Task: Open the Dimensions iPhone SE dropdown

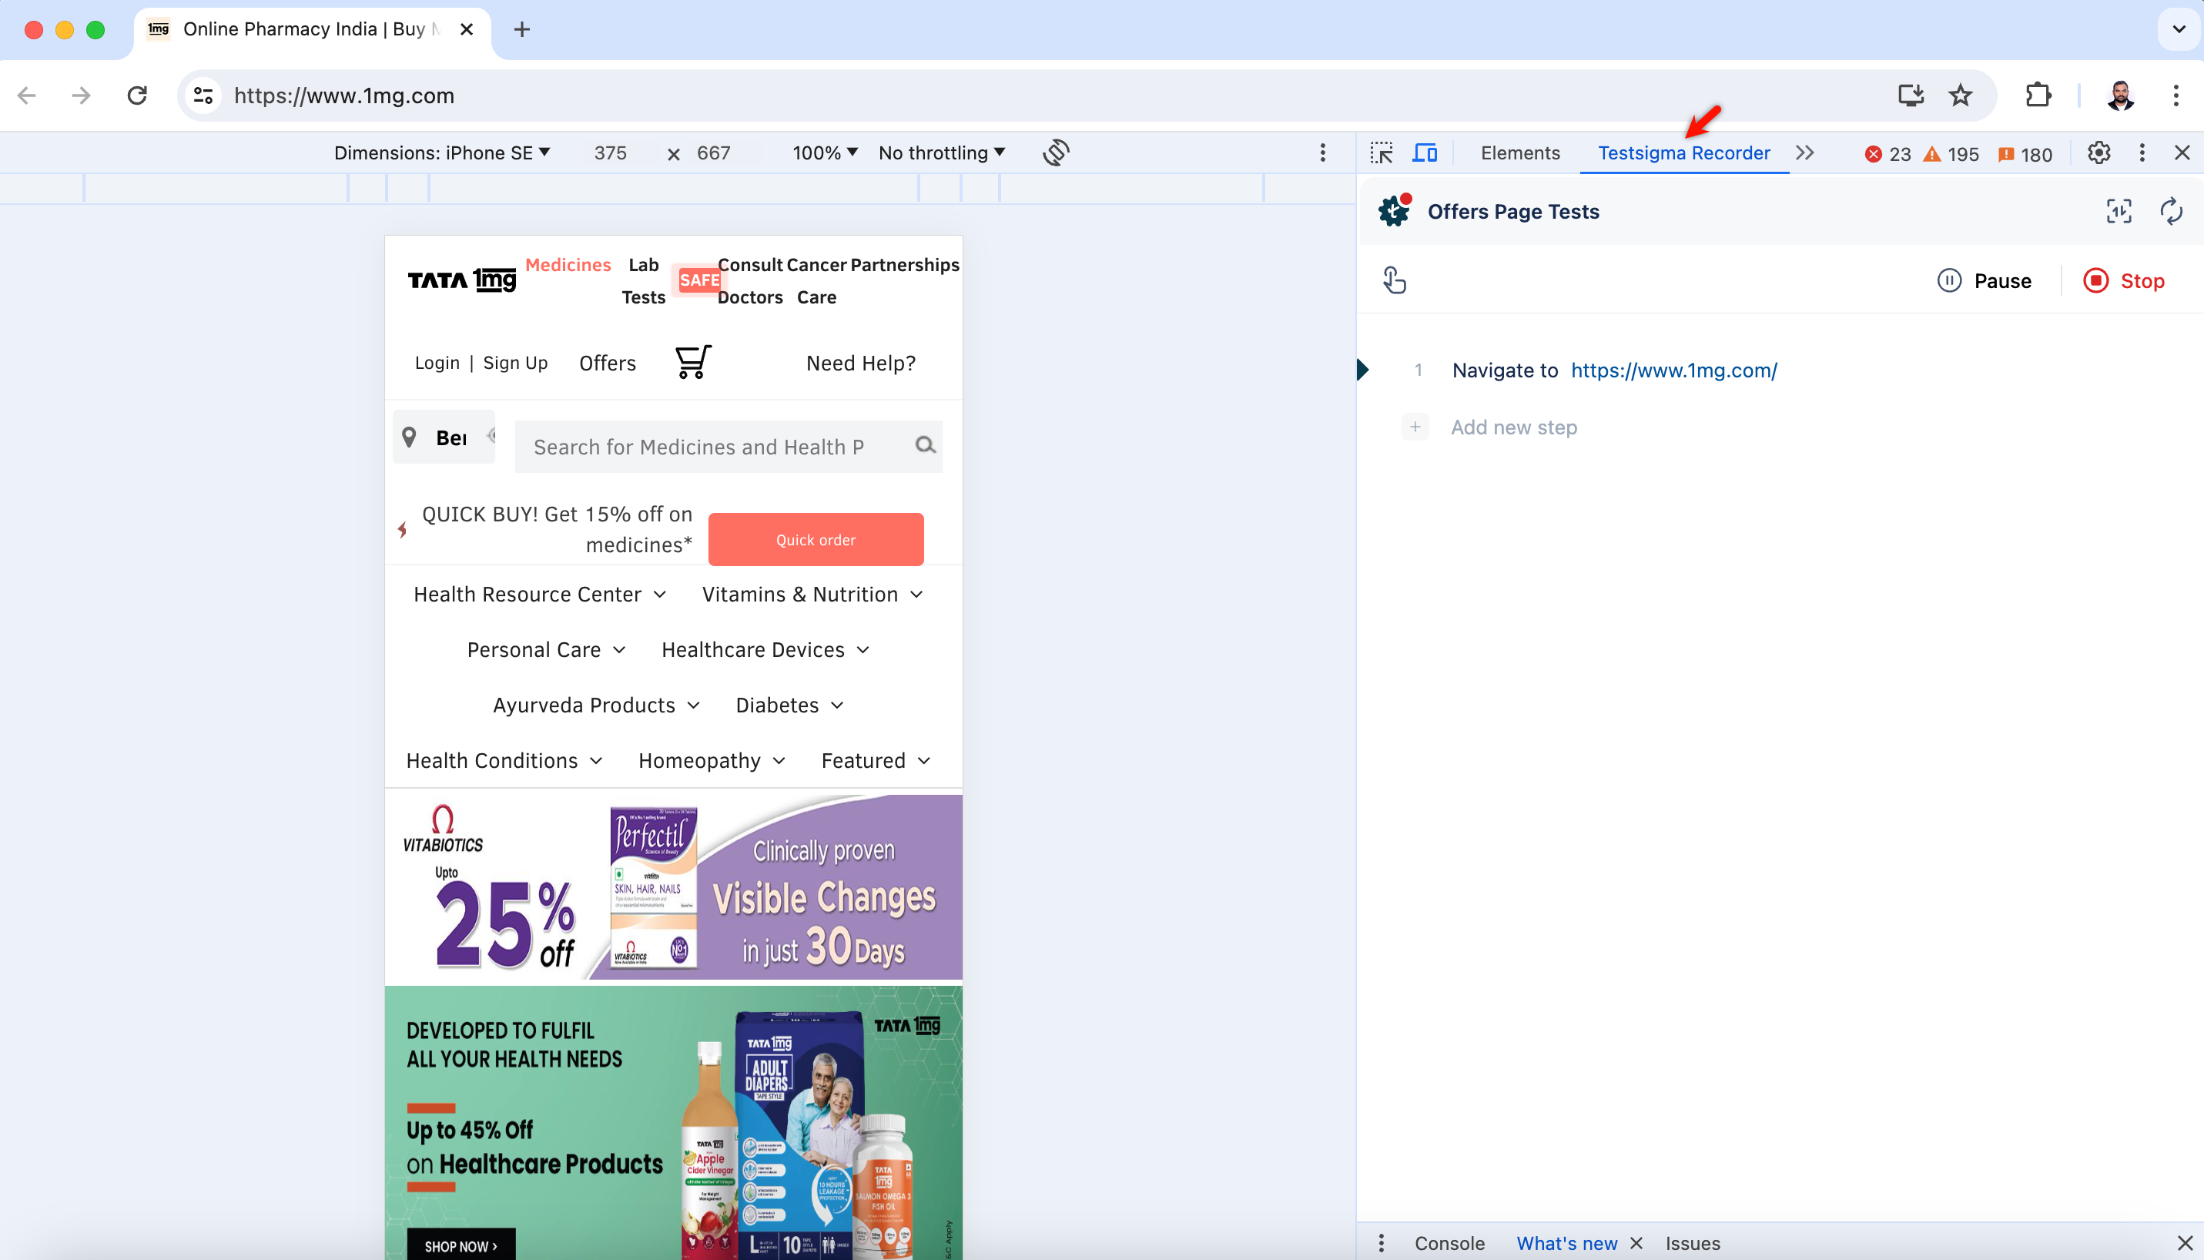Action: coord(440,152)
